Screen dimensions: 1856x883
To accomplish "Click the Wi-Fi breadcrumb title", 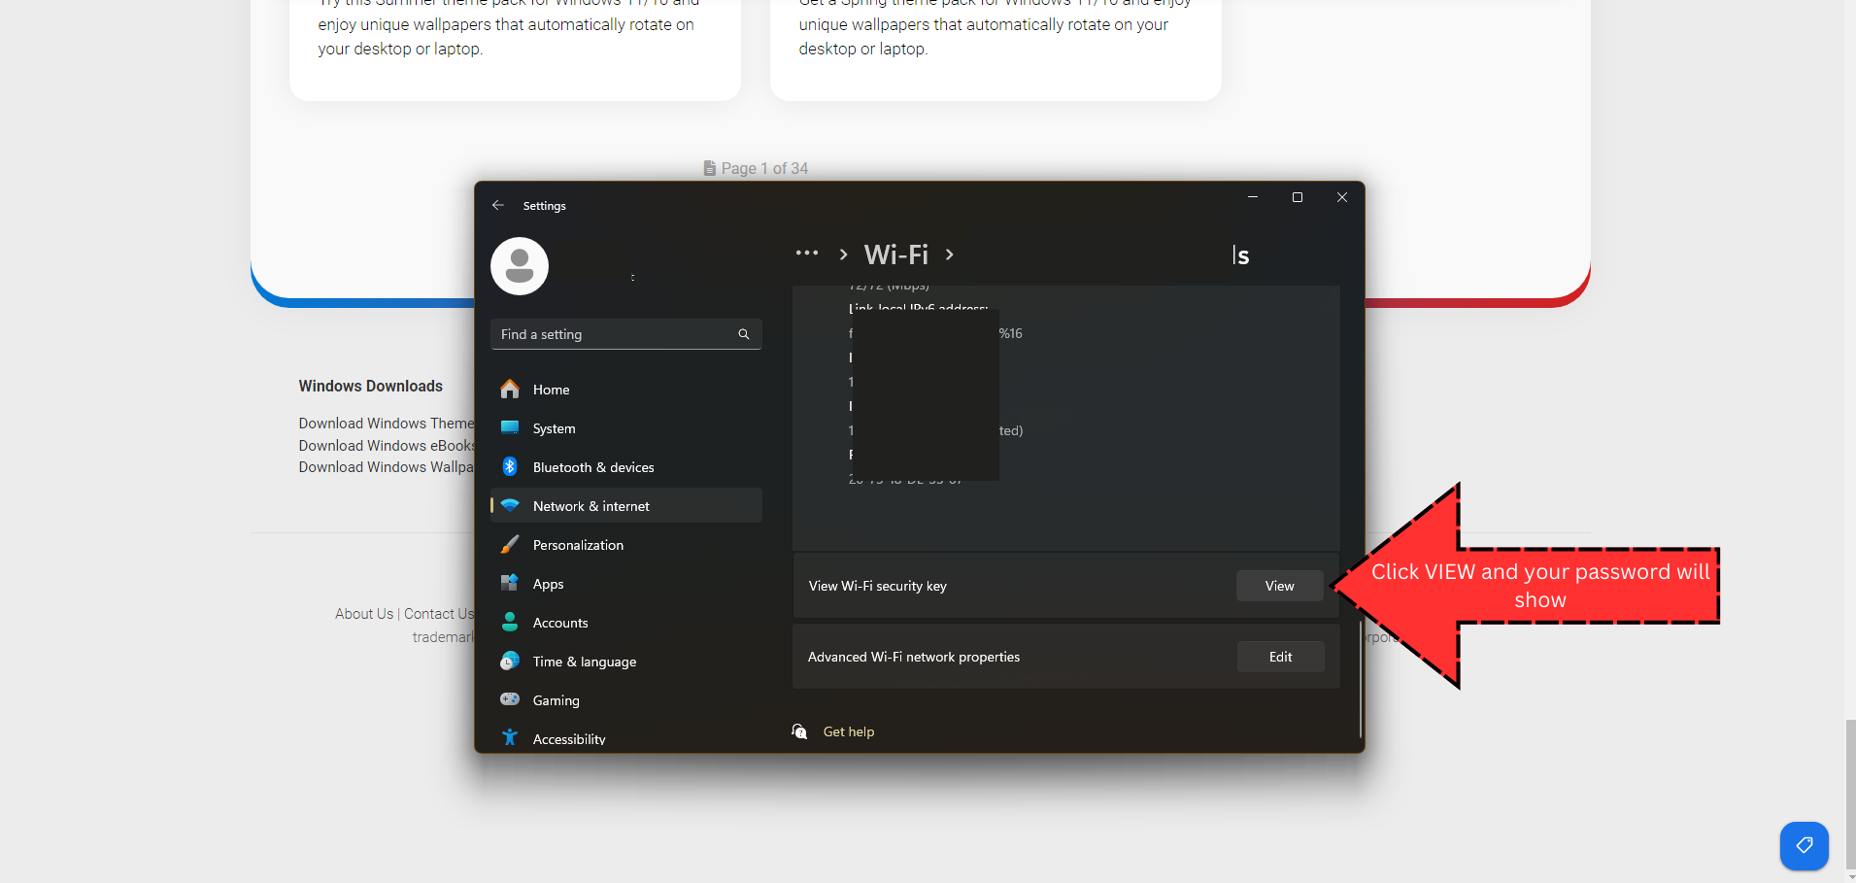I will coord(896,255).
